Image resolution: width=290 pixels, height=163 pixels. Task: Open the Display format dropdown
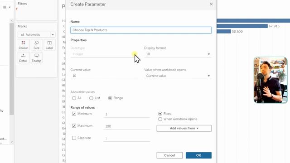click(x=178, y=54)
